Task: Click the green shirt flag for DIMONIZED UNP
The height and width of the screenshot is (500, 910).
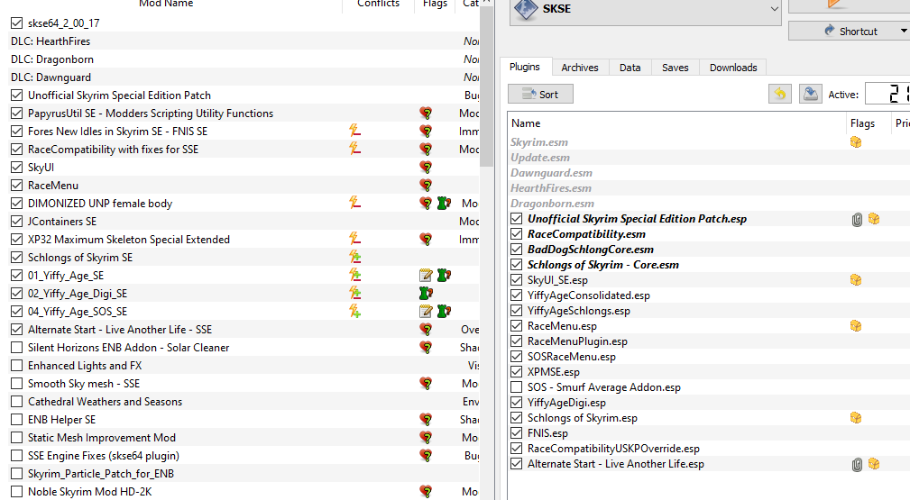Action: (444, 203)
